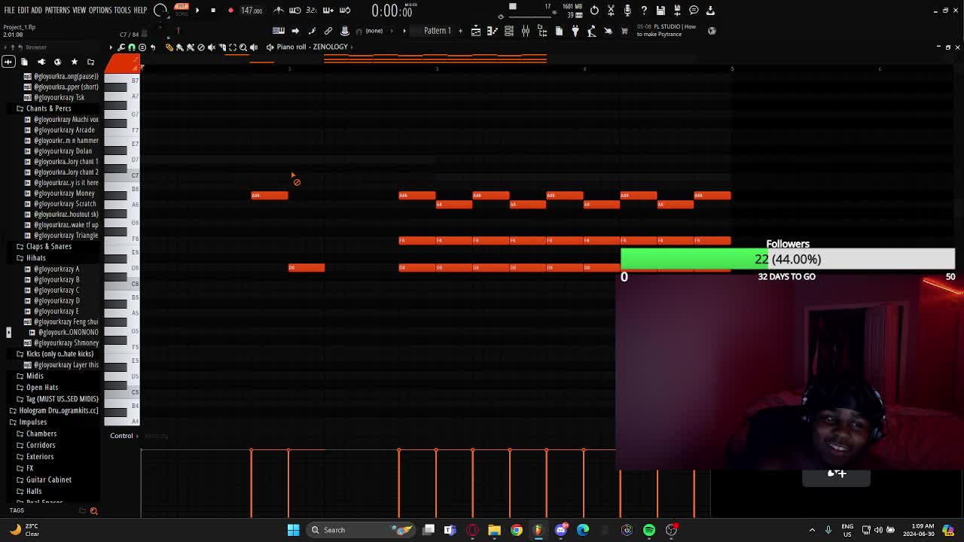This screenshot has height=542, width=964.
Task: Click the time display counter
Action: (x=392, y=11)
